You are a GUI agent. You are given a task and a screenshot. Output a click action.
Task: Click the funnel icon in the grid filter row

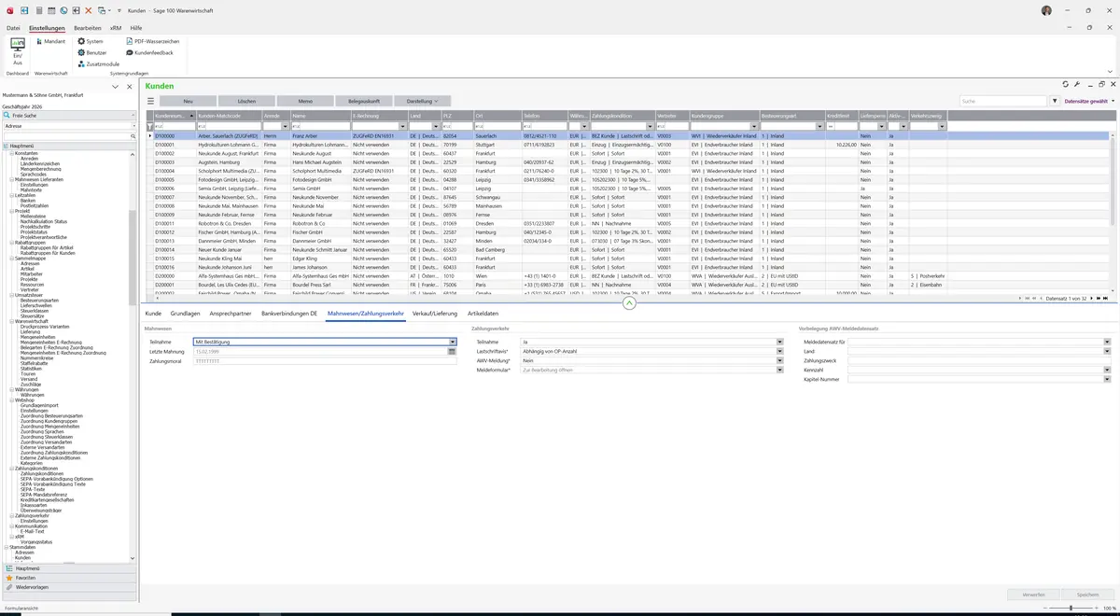pyautogui.click(x=149, y=126)
